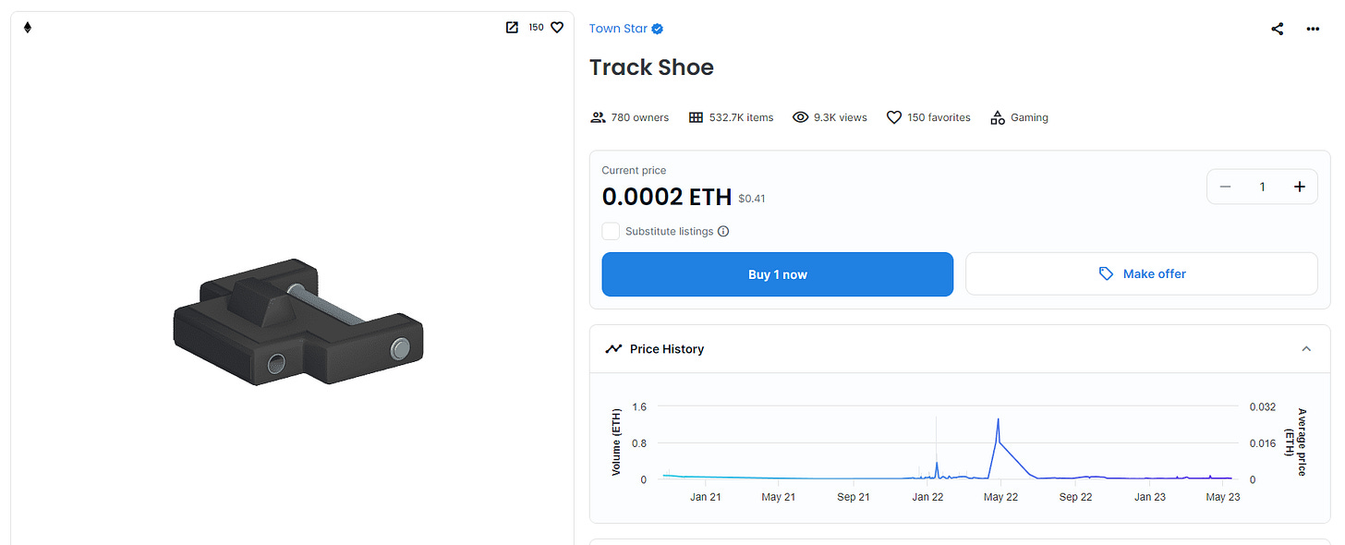Click the share icon
The width and height of the screenshot is (1345, 545).
(x=1278, y=29)
